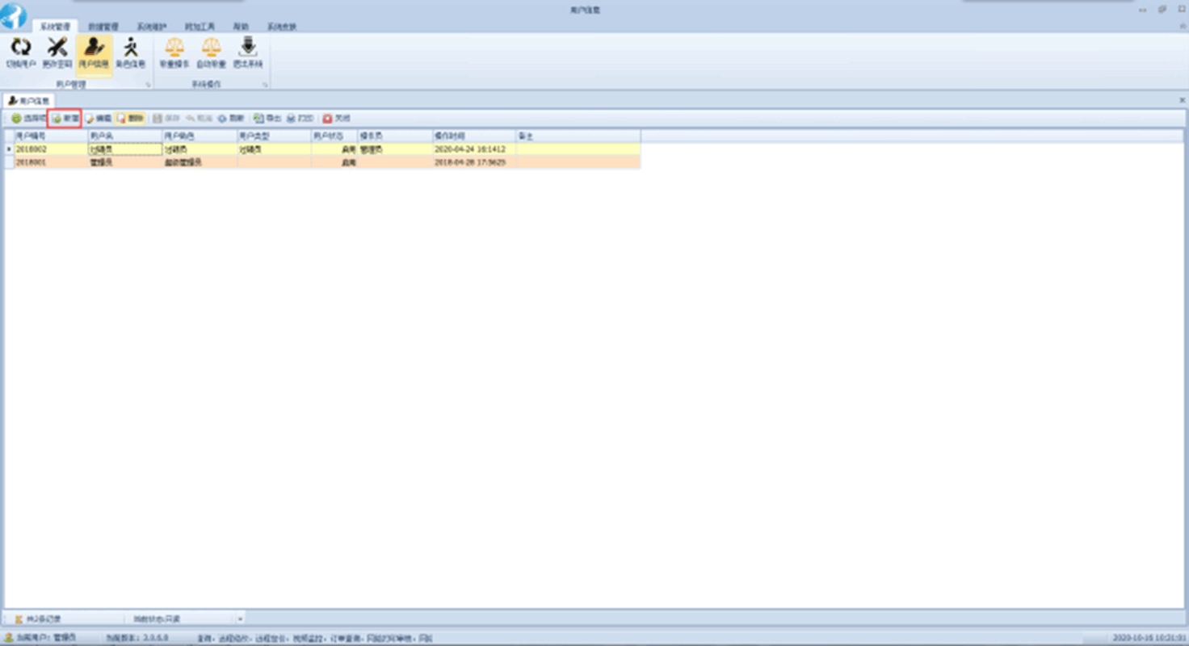The height and width of the screenshot is (646, 1189).
Task: Switch to the 系统管理 ribbon tab
Action: [56, 27]
